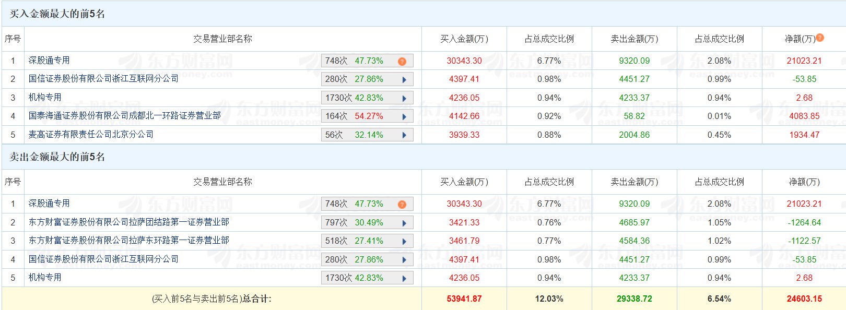
Task: Click blue arrow in 麦高证券北京分公司 row
Action: click(404, 136)
